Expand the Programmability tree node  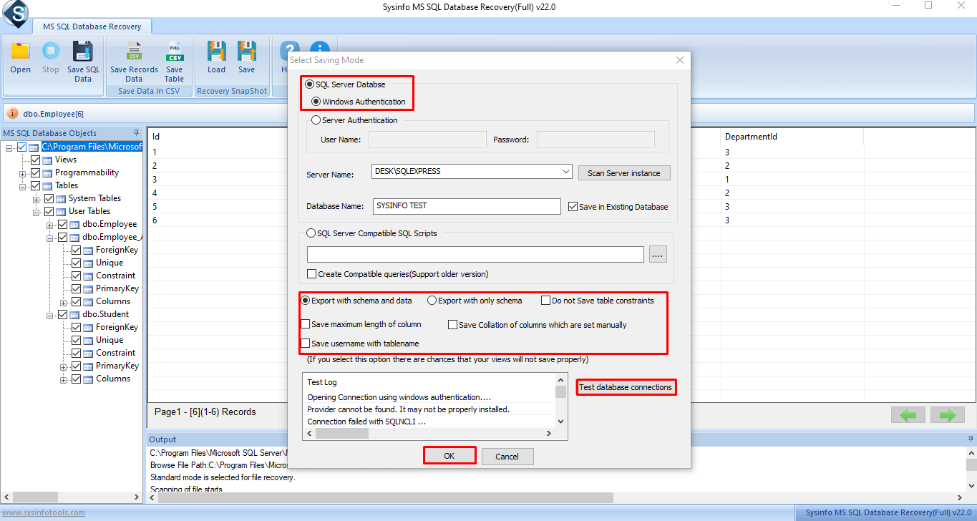pos(23,172)
